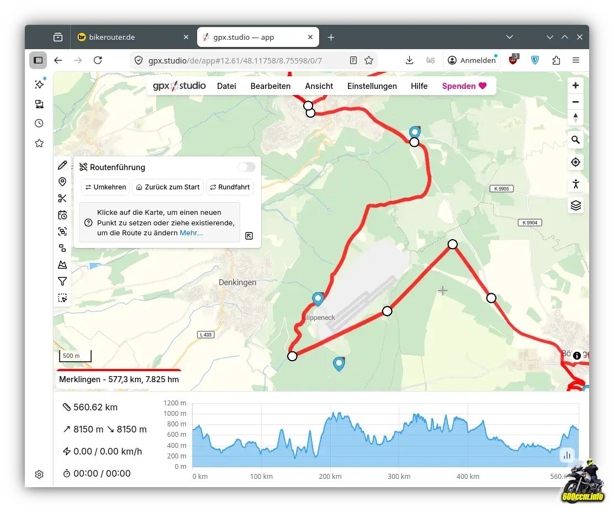This screenshot has height=512, width=614.
Task: Select the filter/reduce points funnel tool
Action: [x=62, y=281]
